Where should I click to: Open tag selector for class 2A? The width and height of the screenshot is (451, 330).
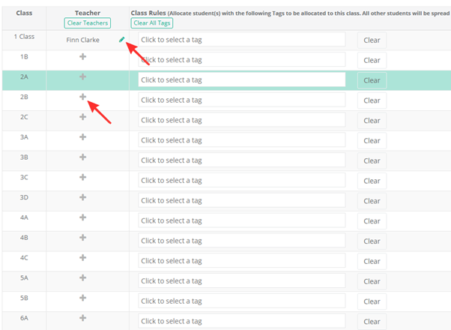coord(241,79)
